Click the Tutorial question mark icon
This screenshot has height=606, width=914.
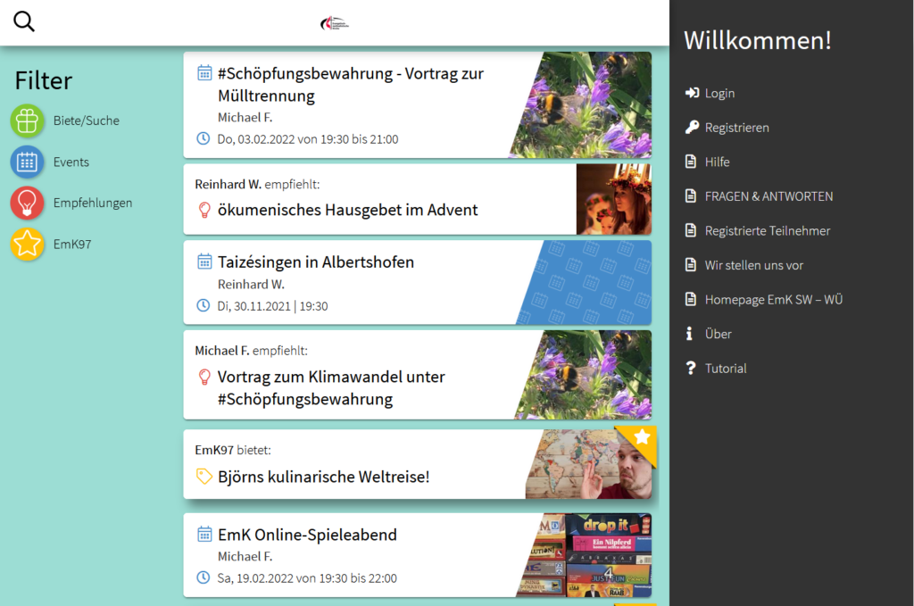coord(690,369)
